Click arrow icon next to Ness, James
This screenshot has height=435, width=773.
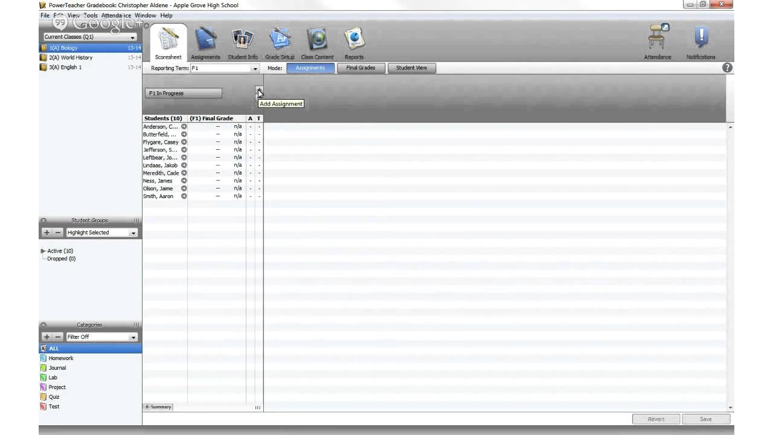(x=184, y=181)
